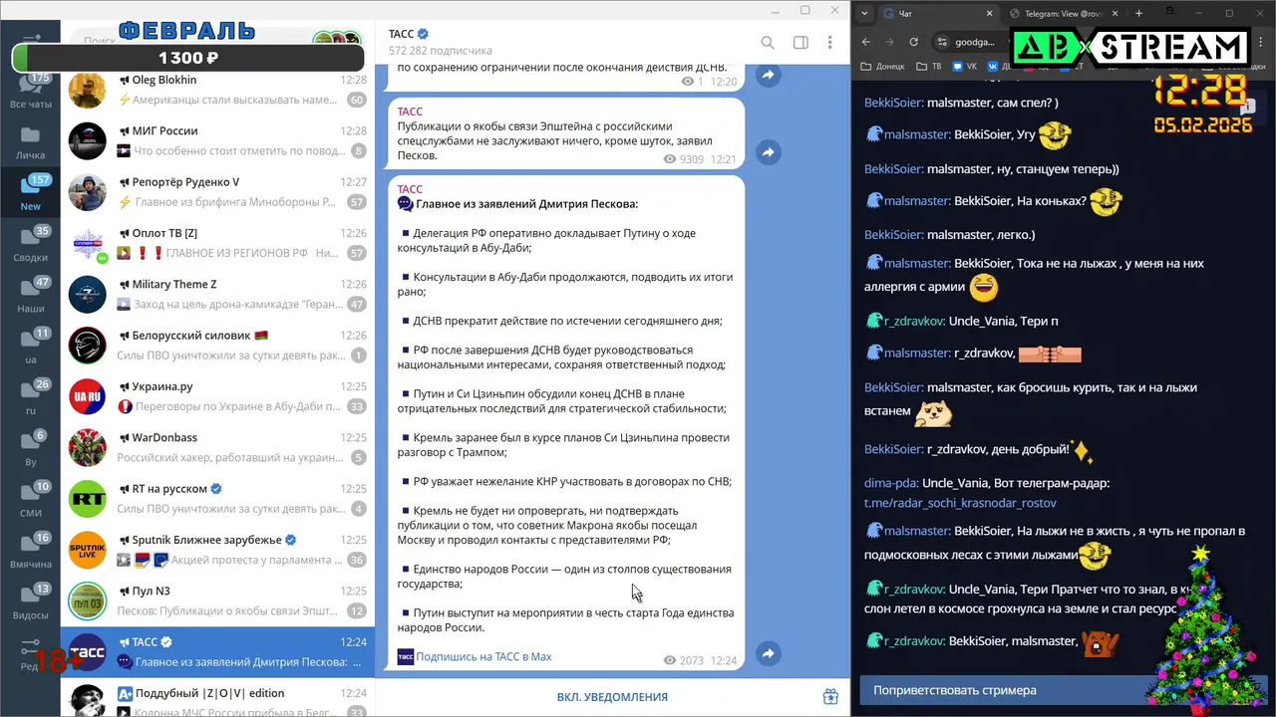Viewport: 1276px width, 717px height.
Task: Click the goodga... address bar
Action: click(975, 42)
